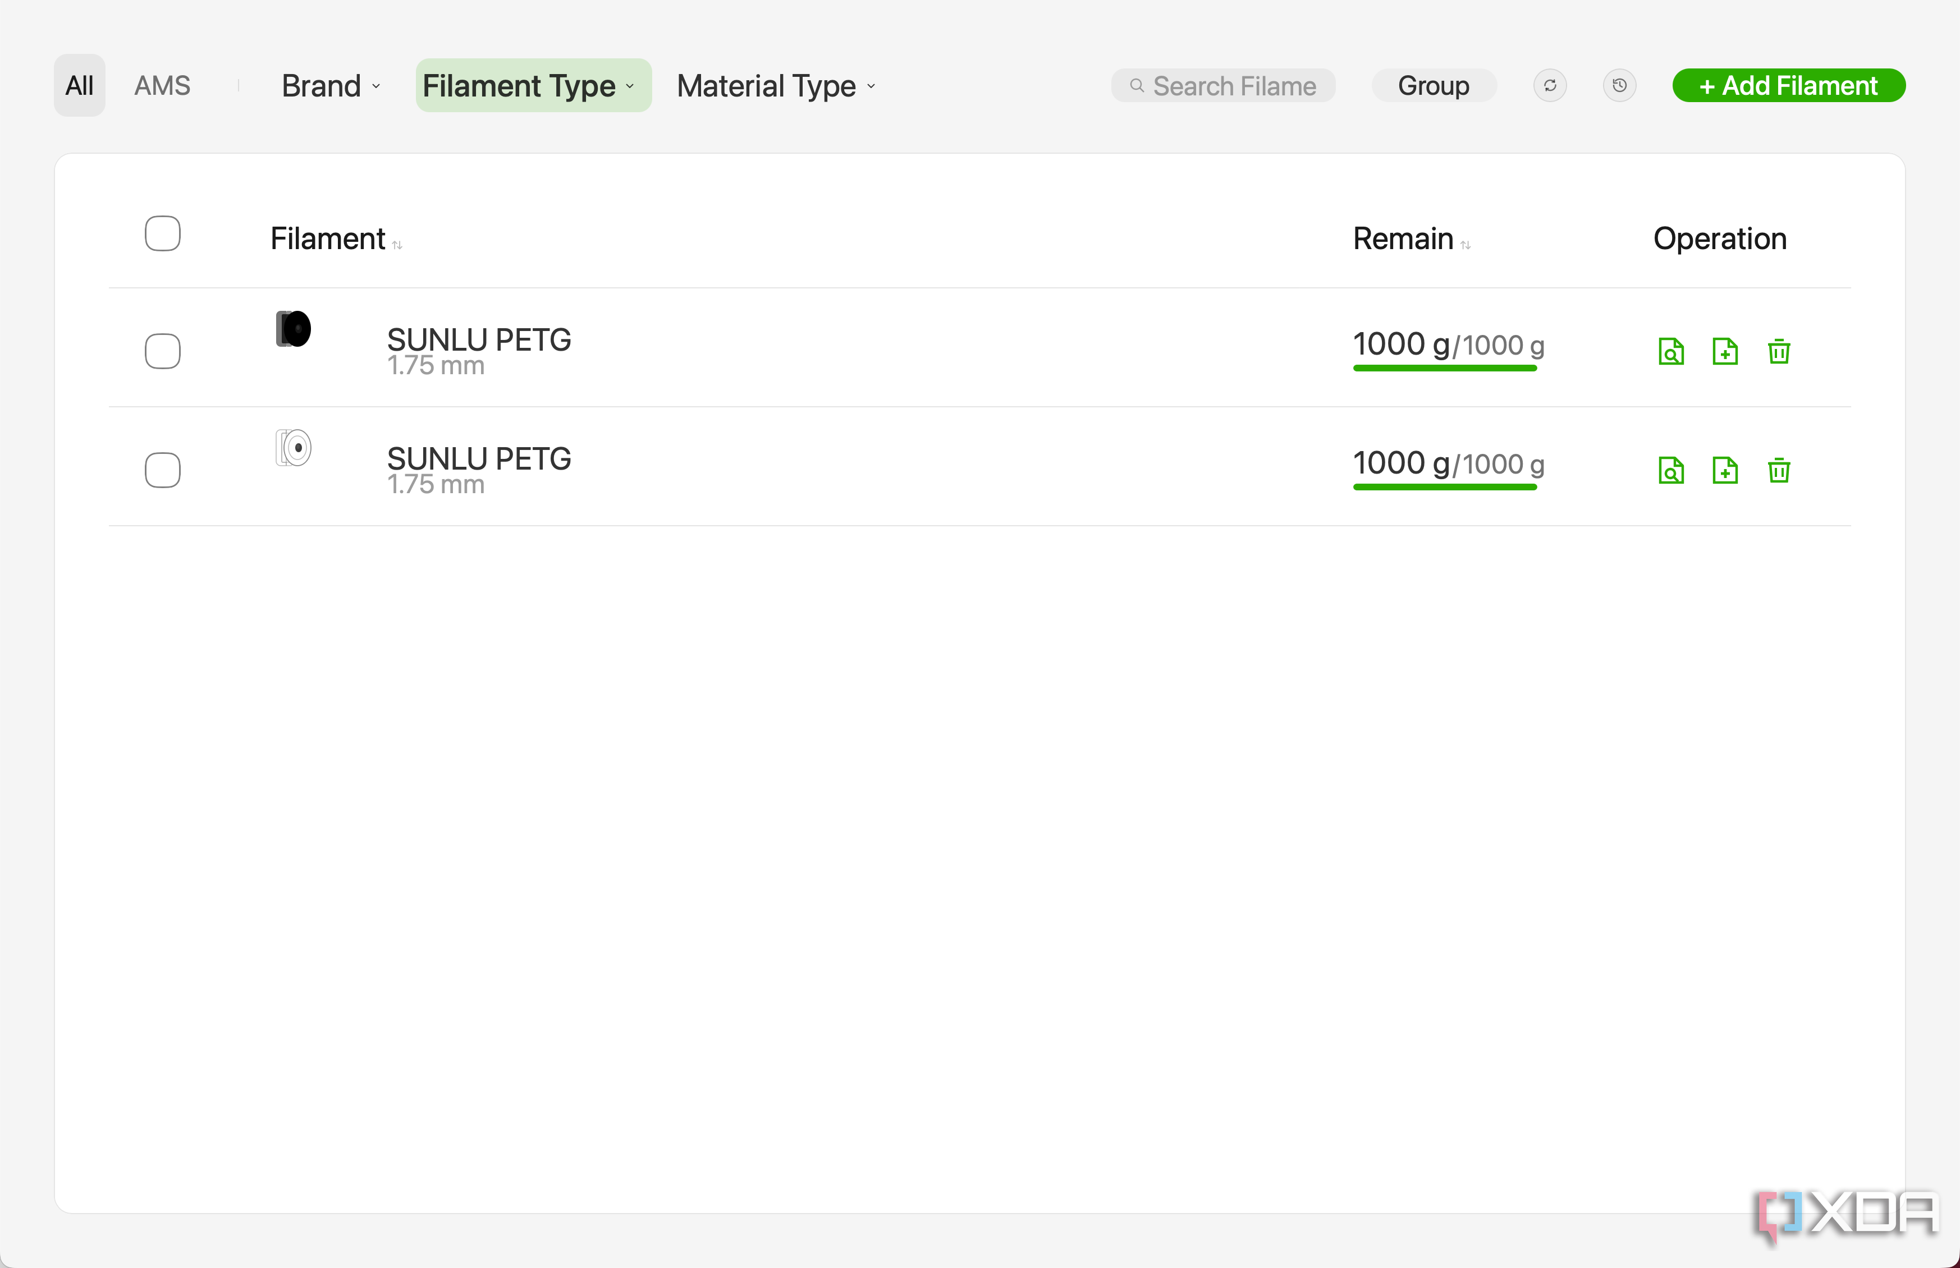1960x1268 pixels.
Task: Click the first row's SUNLU PETG name
Action: pos(478,339)
